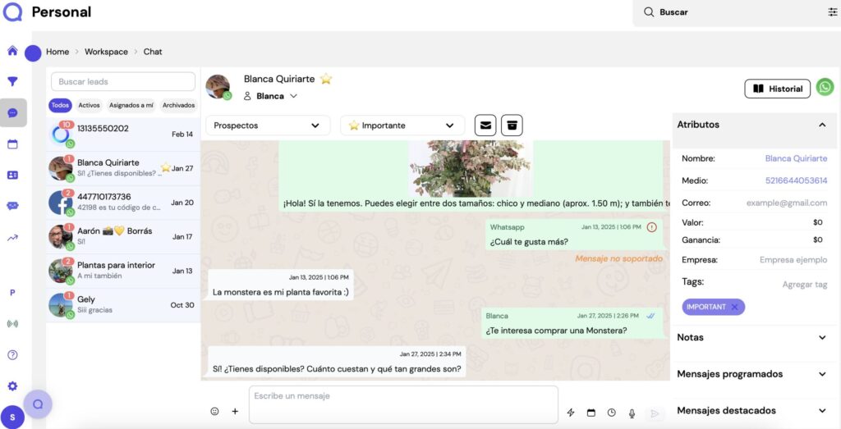Click the Empresa ejemplo field
The image size is (841, 429).
pyautogui.click(x=793, y=260)
